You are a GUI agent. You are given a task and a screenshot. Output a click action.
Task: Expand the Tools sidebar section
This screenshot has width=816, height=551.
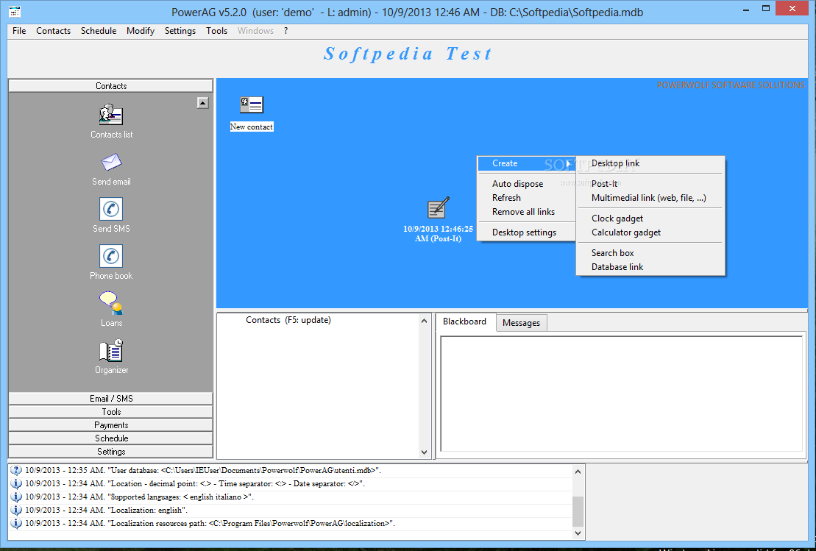point(111,411)
